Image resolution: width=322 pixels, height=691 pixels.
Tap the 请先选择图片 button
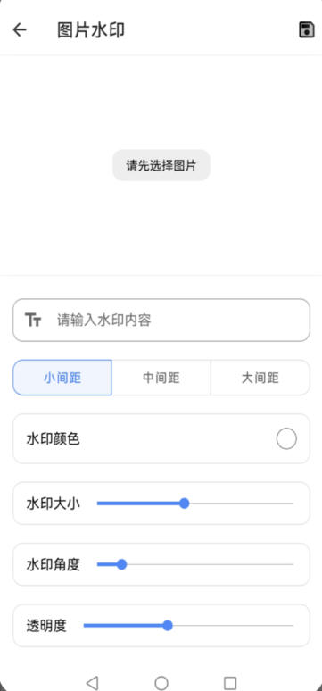pyautogui.click(x=161, y=165)
